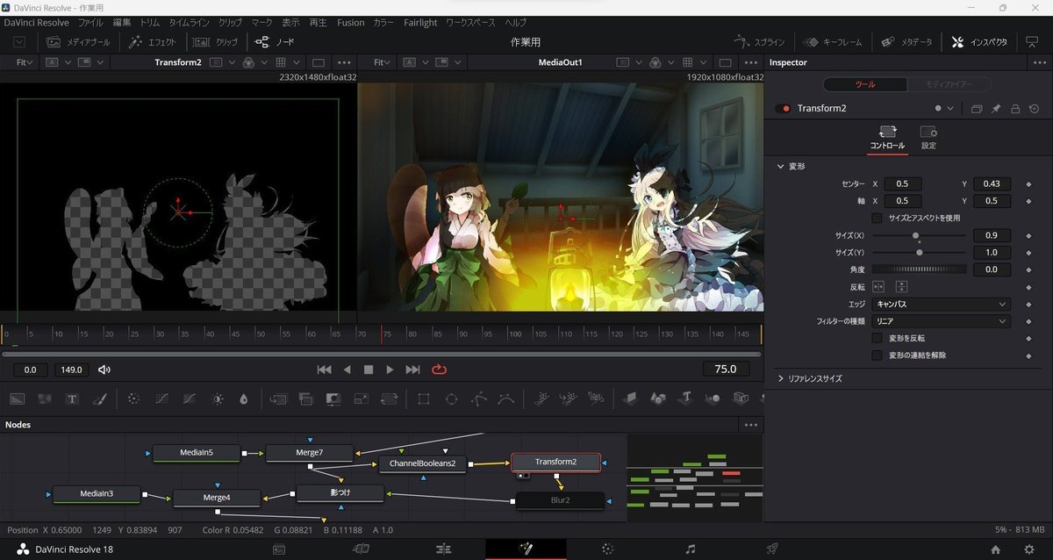The image size is (1053, 560).
Task: Click the サイズ(X) slider handle
Action: tap(916, 235)
